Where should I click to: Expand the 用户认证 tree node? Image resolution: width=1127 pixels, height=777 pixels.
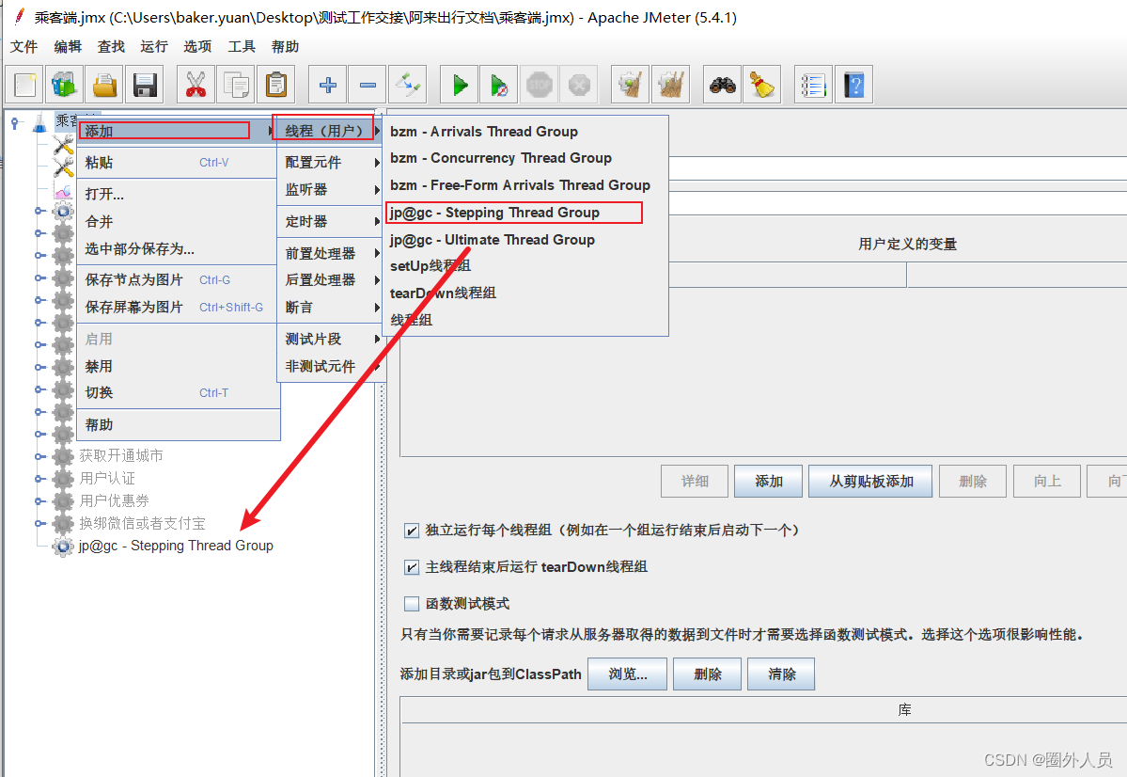point(39,479)
